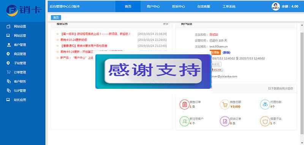The height and width of the screenshot is (145, 304).
Task: Open announcement 【重要通知】易销卡要求商户自检自查
Action: coord(84,46)
